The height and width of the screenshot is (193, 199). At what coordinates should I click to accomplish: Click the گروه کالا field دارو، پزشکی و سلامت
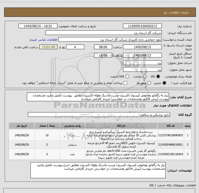click(99, 115)
